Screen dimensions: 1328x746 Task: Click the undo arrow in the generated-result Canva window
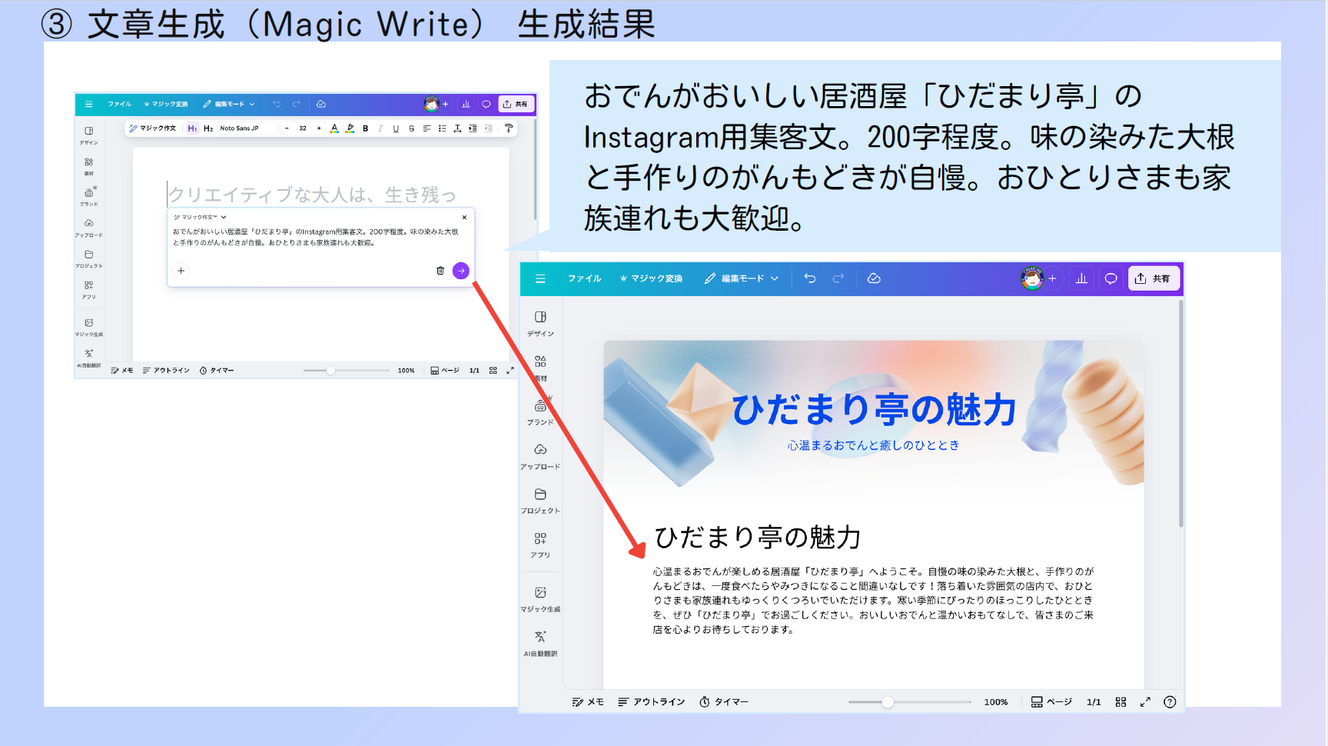coord(810,278)
